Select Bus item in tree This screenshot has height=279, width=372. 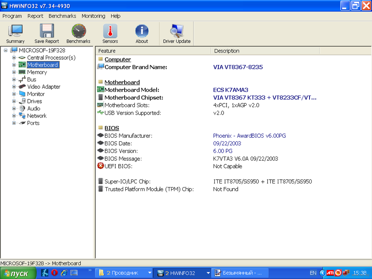(32, 80)
